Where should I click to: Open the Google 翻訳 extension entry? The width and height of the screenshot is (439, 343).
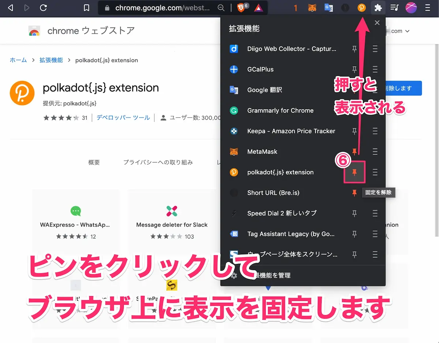264,90
